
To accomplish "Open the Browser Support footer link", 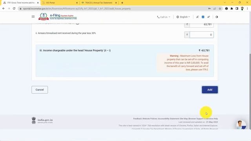I will [x=196, y=119].
